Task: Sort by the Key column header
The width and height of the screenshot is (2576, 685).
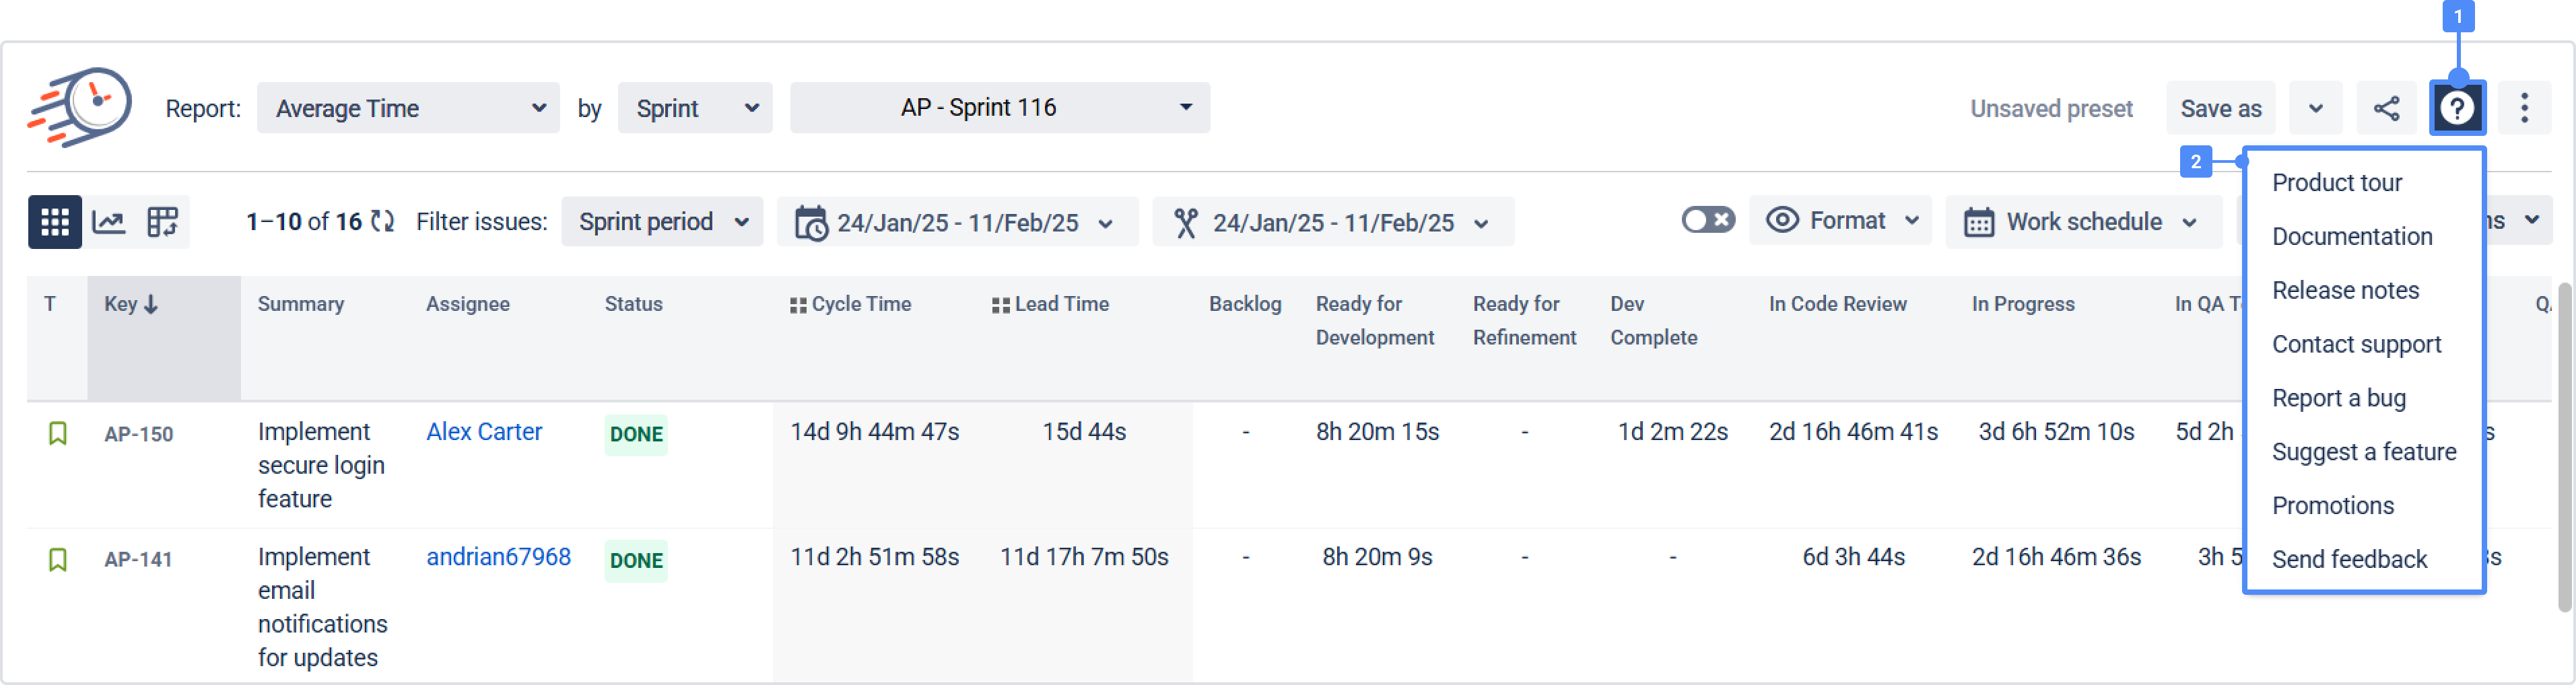Action: click(131, 304)
